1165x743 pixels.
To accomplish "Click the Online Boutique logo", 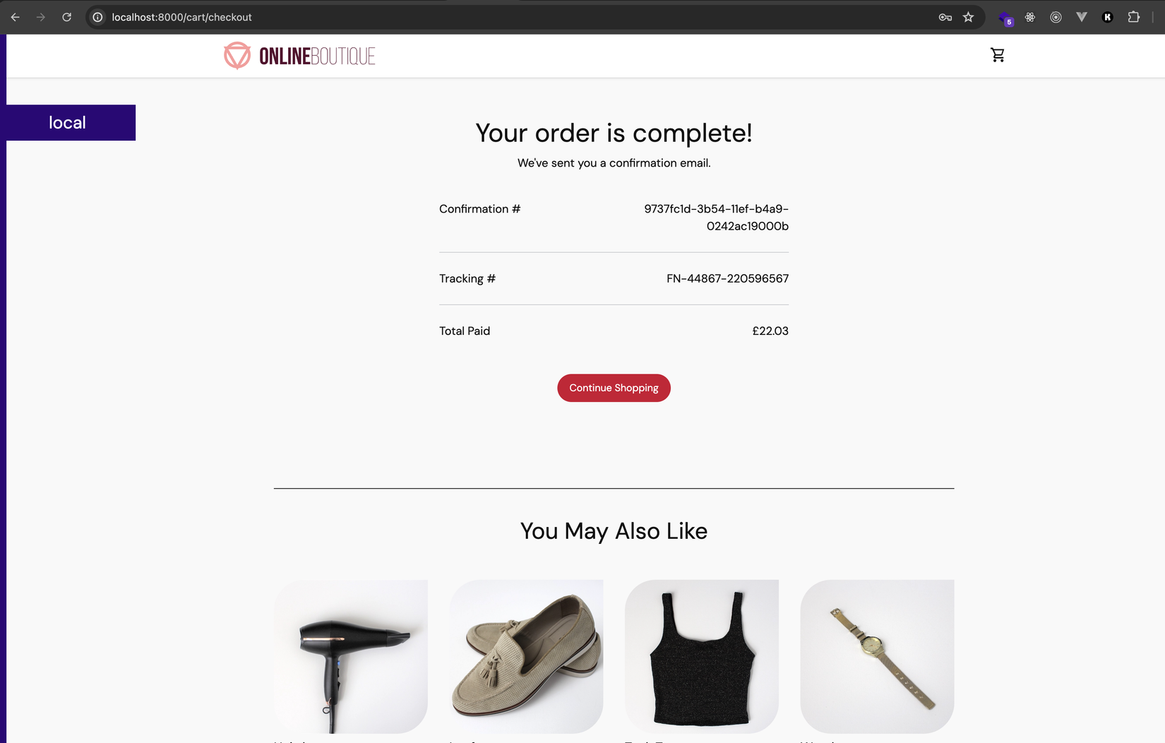I will coord(299,56).
